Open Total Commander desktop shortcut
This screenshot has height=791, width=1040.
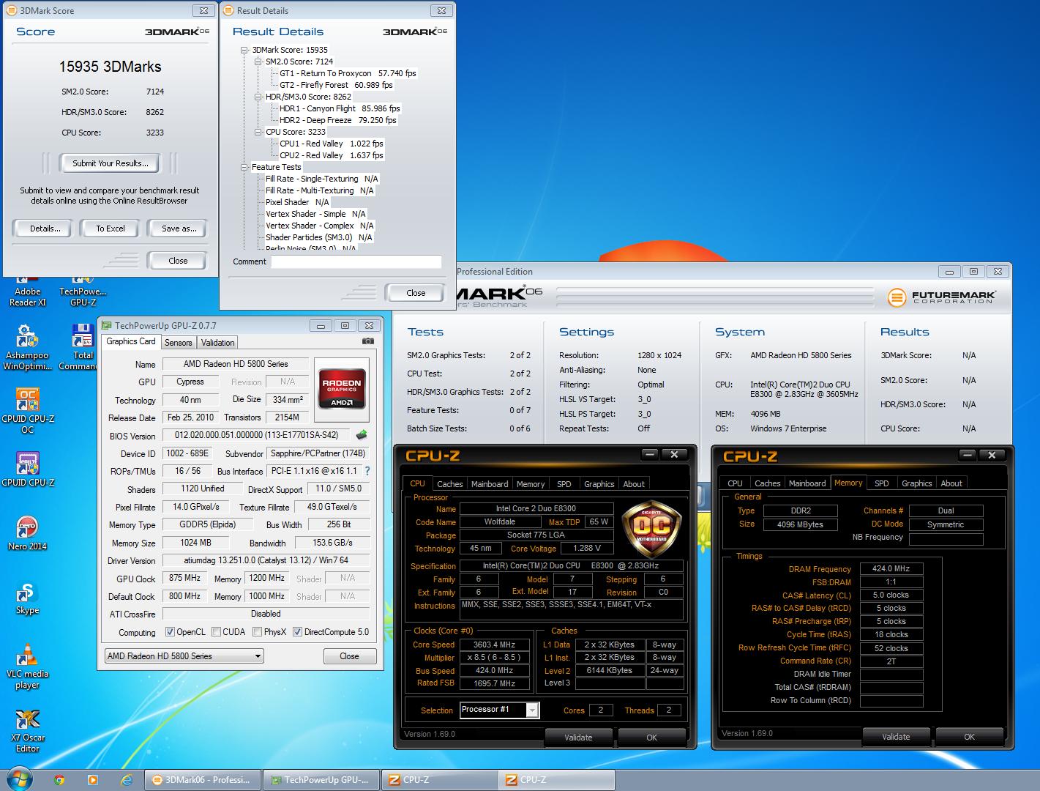[x=82, y=347]
